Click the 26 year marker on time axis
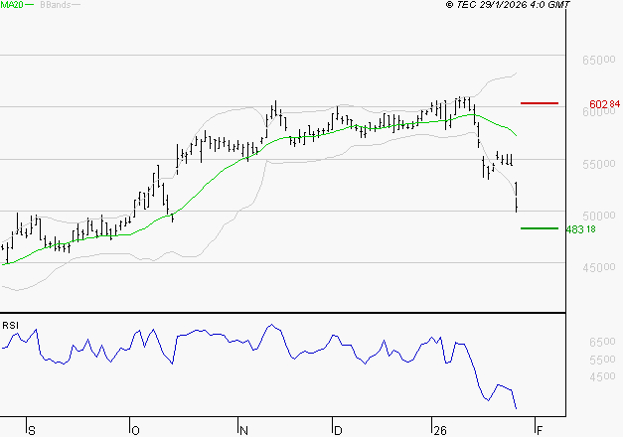 [440, 430]
